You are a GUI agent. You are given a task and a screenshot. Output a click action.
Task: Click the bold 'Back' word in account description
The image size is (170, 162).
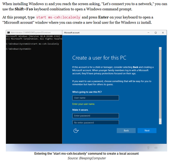pos(136,67)
